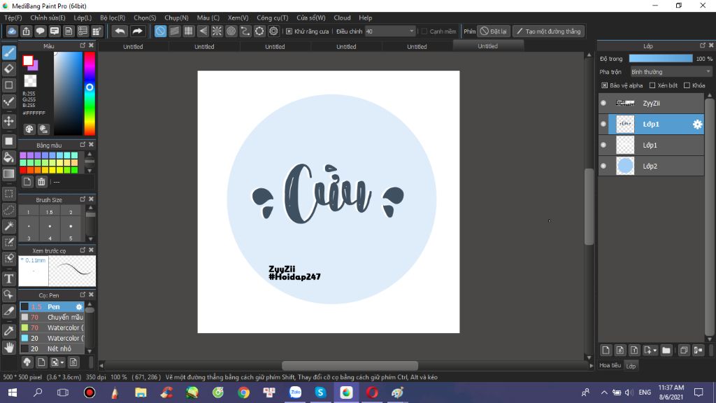Add a new layer folder
The width and height of the screenshot is (716, 403).
(x=666, y=351)
